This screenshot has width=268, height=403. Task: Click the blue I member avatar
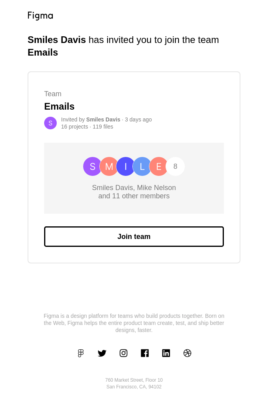point(125,166)
